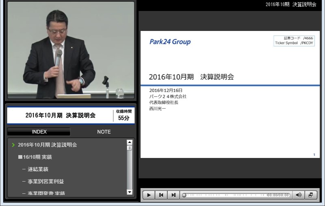Click the Park24 Group slide in the viewer
This screenshot has width=325, height=206.
230,94
